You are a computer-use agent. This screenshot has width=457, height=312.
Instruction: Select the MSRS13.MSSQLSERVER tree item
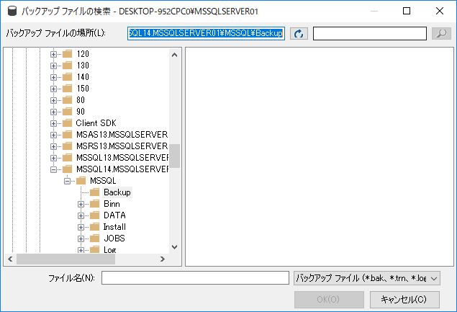point(121,146)
